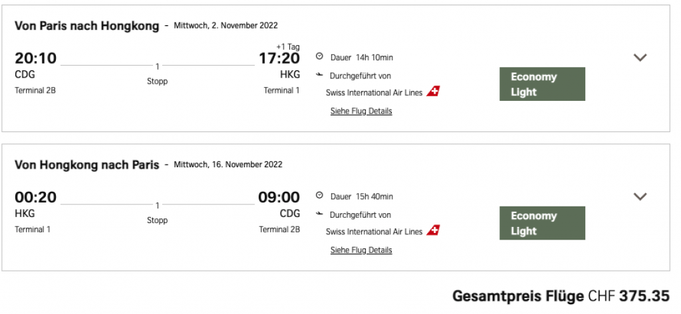Click the clock icon in the Paris–Hongkong flight
Image resolution: width=681 pixels, height=314 pixels.
pyautogui.click(x=319, y=57)
